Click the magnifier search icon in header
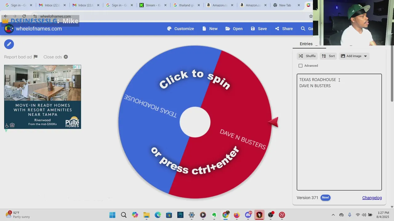The width and height of the screenshot is (394, 221). click(303, 29)
